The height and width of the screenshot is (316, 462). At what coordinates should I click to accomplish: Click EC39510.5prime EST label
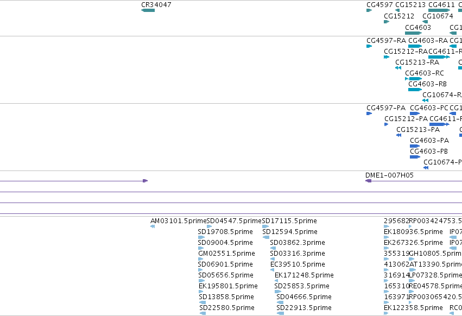click(x=298, y=264)
